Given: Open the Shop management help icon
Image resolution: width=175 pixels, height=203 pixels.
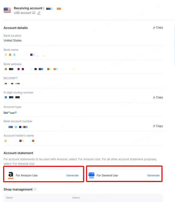Looking at the screenshot, I should [x=35, y=189].
